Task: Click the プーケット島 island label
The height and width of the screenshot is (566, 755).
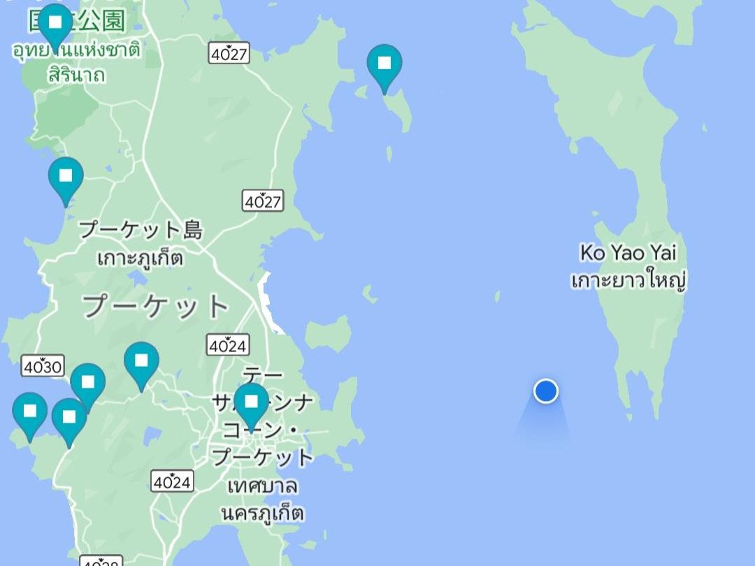Action: coord(141,230)
